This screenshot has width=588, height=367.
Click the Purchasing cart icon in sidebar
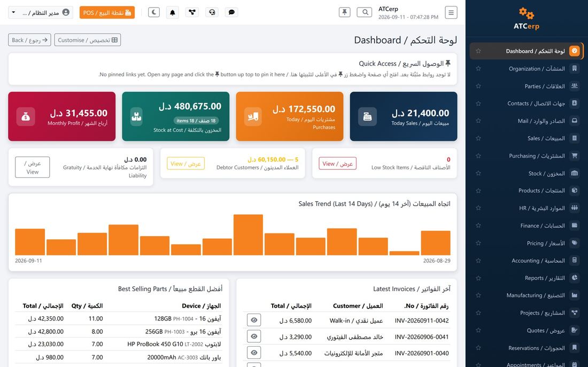[574, 155]
